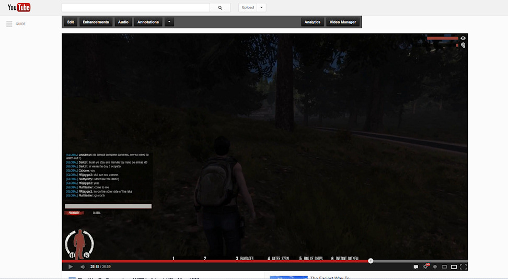Open the YouTube home logo

click(19, 7)
